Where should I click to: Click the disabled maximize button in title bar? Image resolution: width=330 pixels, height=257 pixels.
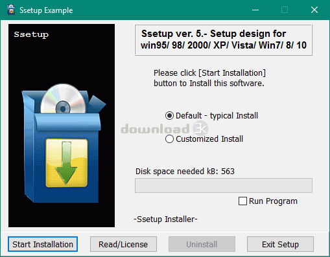(x=285, y=10)
